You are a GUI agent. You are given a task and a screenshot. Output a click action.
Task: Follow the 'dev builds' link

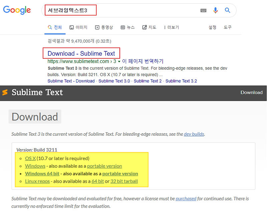coord(194,134)
